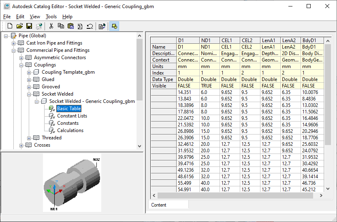
Task: Expand Cast Iron Pipe and Fittings
Action: coord(13,43)
